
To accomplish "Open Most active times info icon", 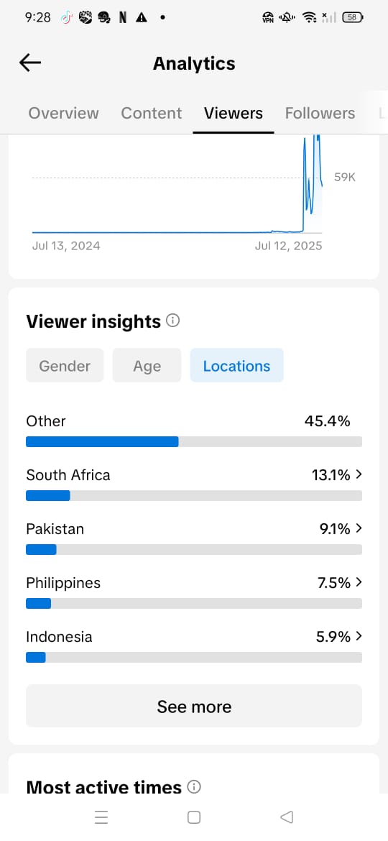I will click(194, 787).
